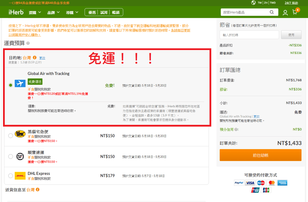Click the info icon next to 目的地 台灣
The image size is (308, 202).
(x=35, y=57)
